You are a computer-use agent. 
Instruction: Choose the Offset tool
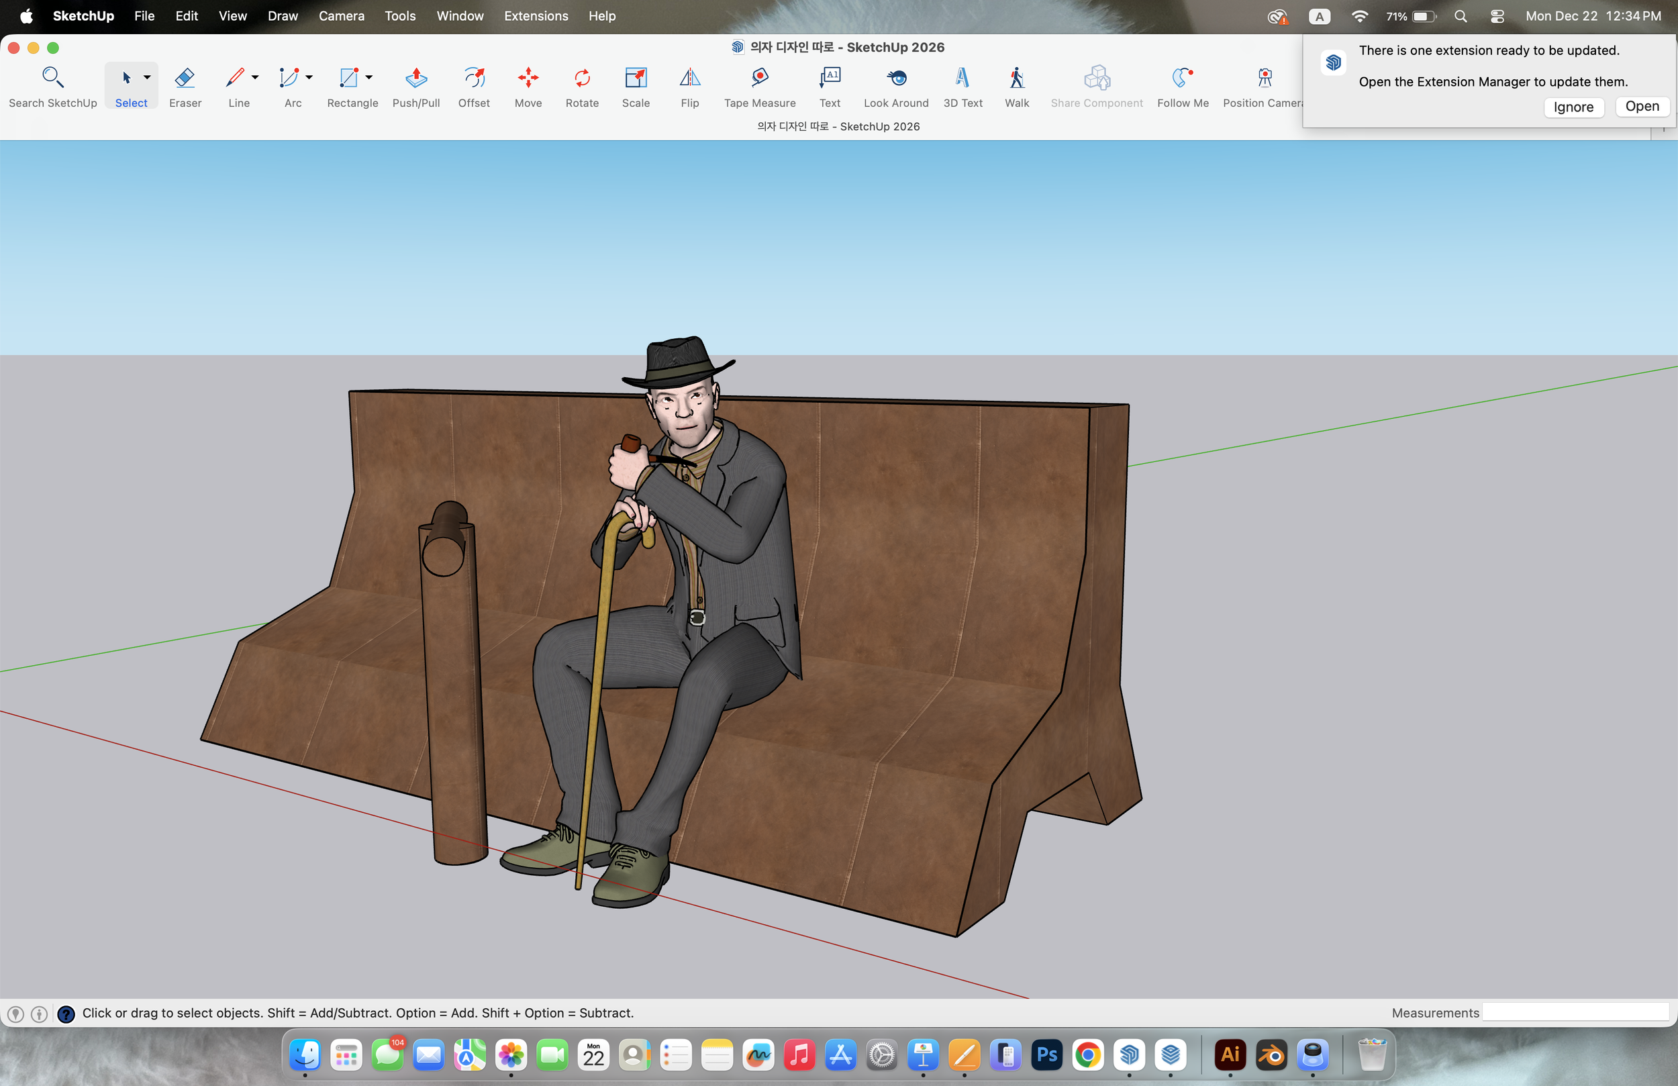tap(474, 85)
